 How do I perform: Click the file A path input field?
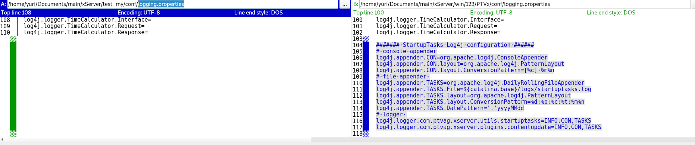click(173, 4)
